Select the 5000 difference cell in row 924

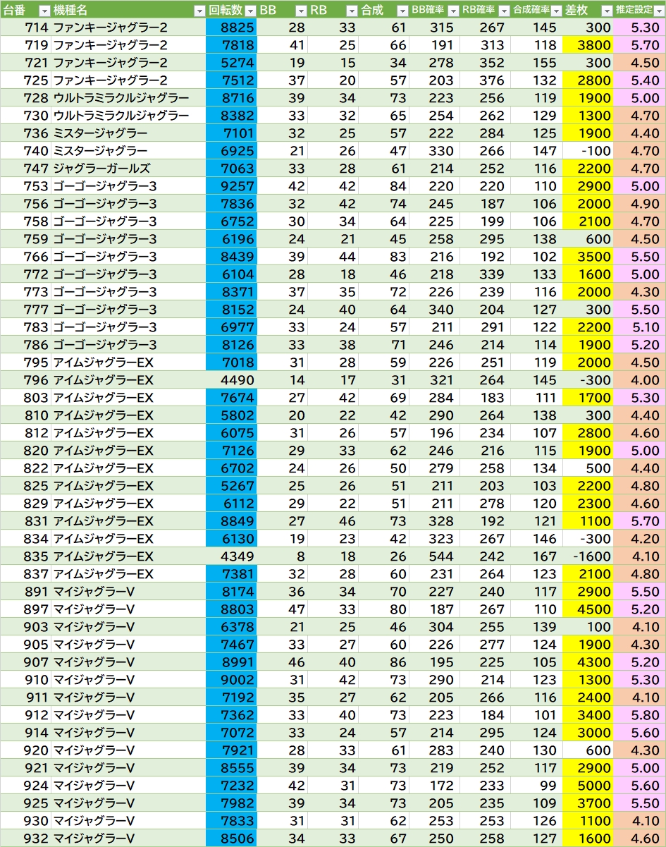pos(588,786)
